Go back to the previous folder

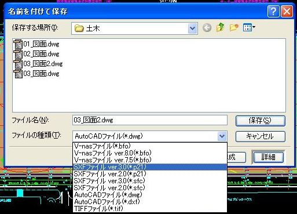[207, 28]
